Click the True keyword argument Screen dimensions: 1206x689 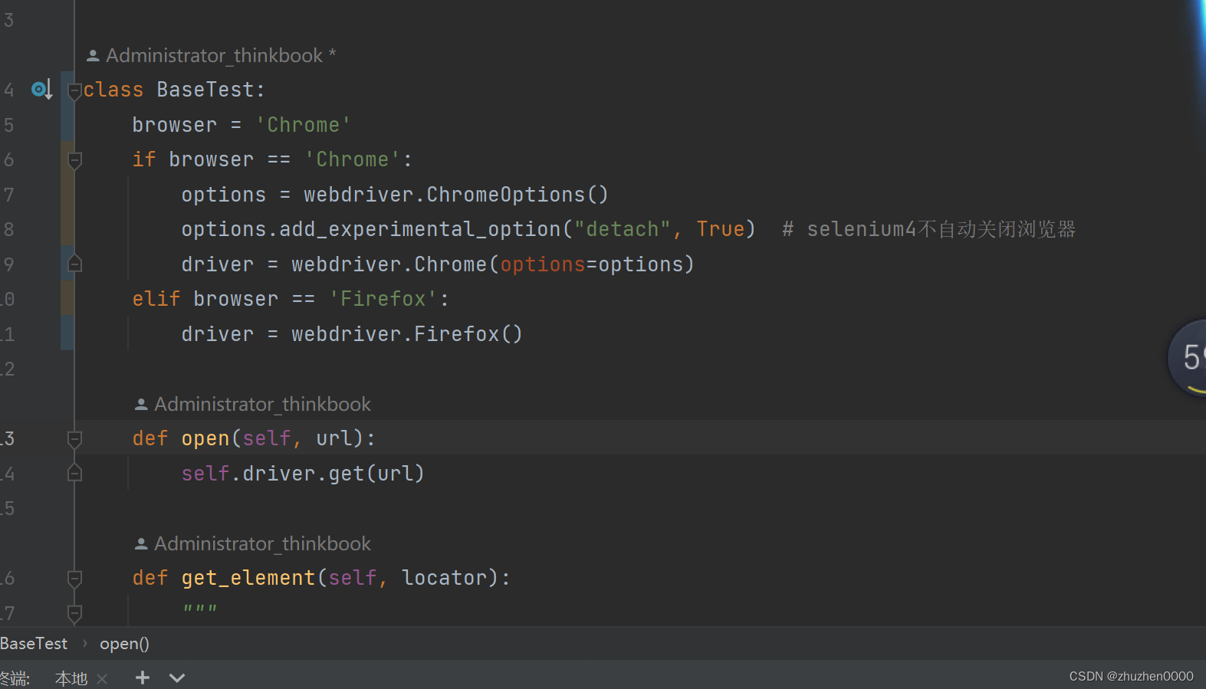(x=721, y=229)
